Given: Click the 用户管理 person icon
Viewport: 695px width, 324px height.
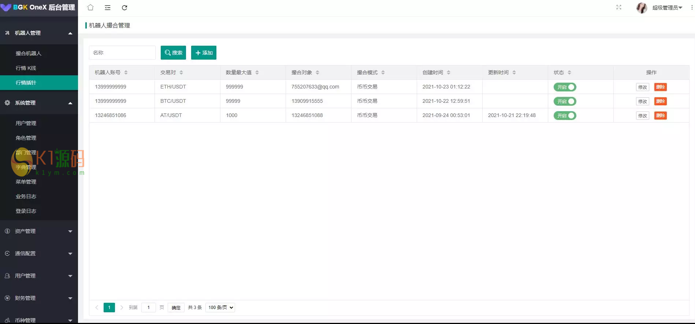Looking at the screenshot, I should 7,276.
